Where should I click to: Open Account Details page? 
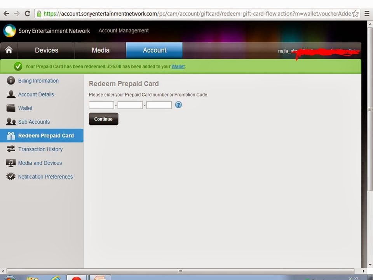click(x=36, y=94)
